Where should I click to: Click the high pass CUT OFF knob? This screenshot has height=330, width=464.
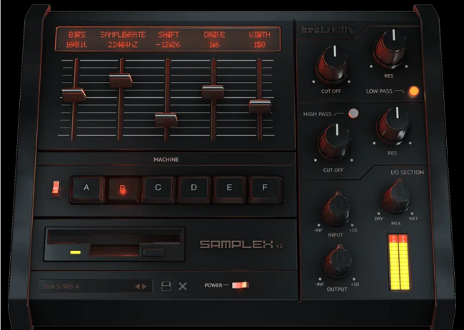[x=334, y=143]
